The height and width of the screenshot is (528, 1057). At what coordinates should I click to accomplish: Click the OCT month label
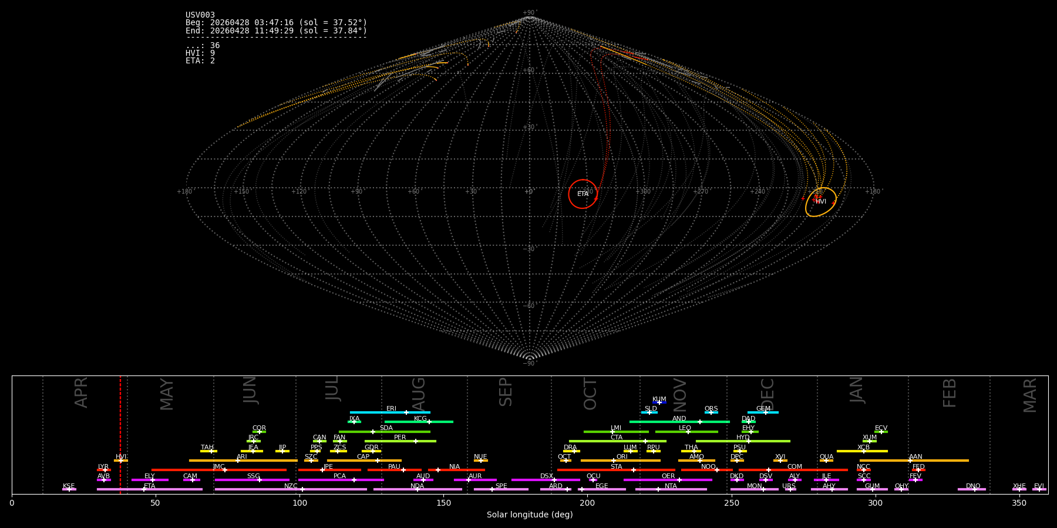590,394
